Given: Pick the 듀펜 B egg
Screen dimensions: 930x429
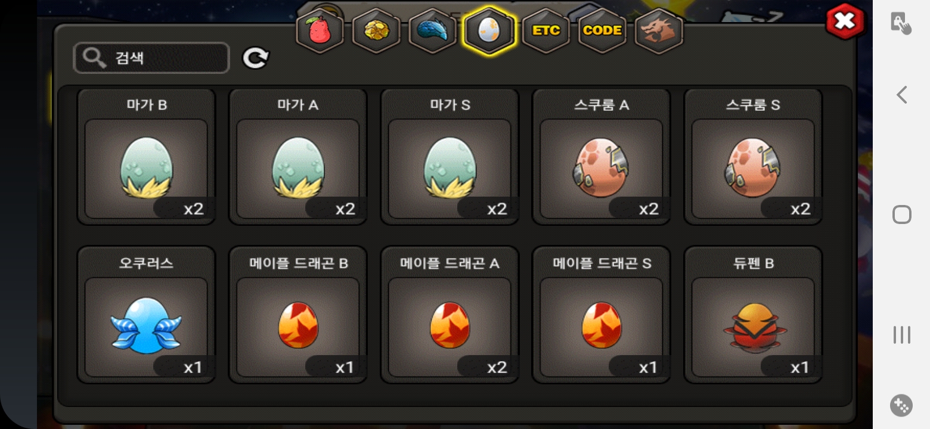Looking at the screenshot, I should pyautogui.click(x=753, y=315).
